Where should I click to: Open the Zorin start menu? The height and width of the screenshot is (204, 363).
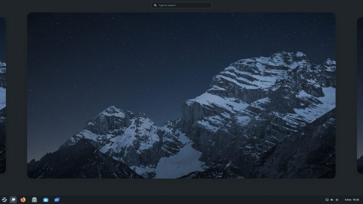coord(4,200)
